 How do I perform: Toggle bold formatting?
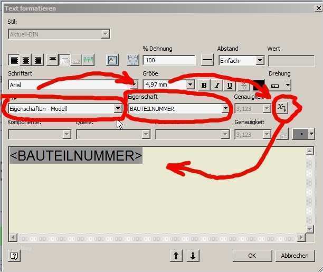point(204,85)
